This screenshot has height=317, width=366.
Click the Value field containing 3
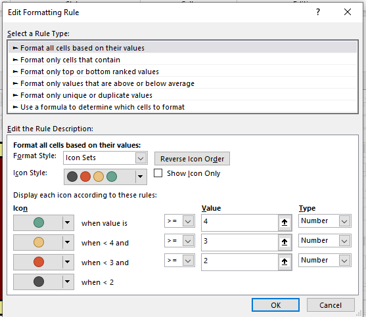239,242
